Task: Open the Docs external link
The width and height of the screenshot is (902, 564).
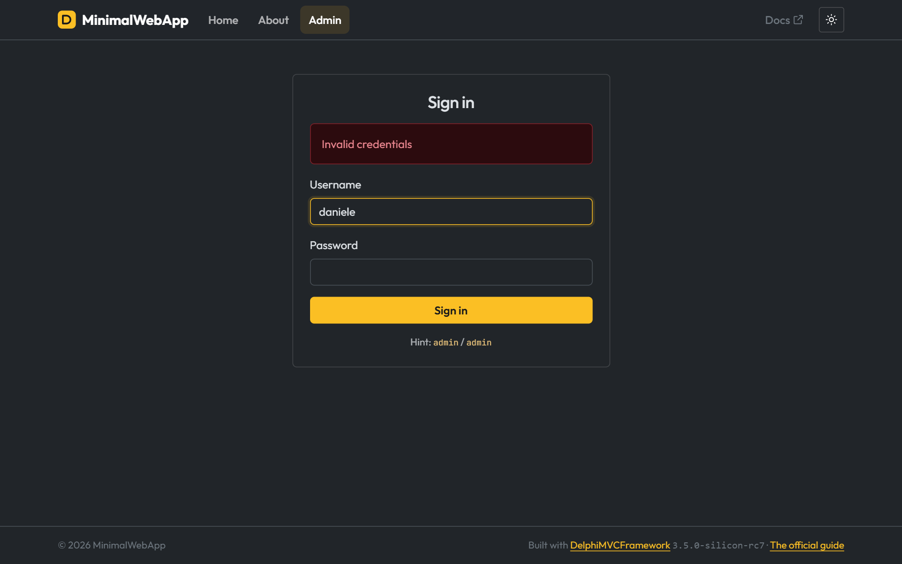Action: coord(784,20)
